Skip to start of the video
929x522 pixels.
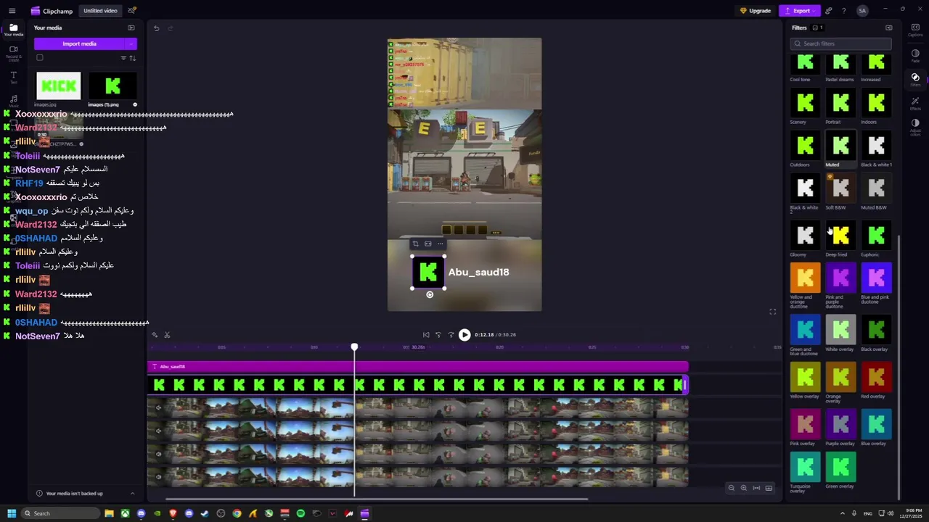(x=426, y=335)
